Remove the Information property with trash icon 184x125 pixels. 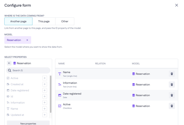pyautogui.click(x=172, y=85)
